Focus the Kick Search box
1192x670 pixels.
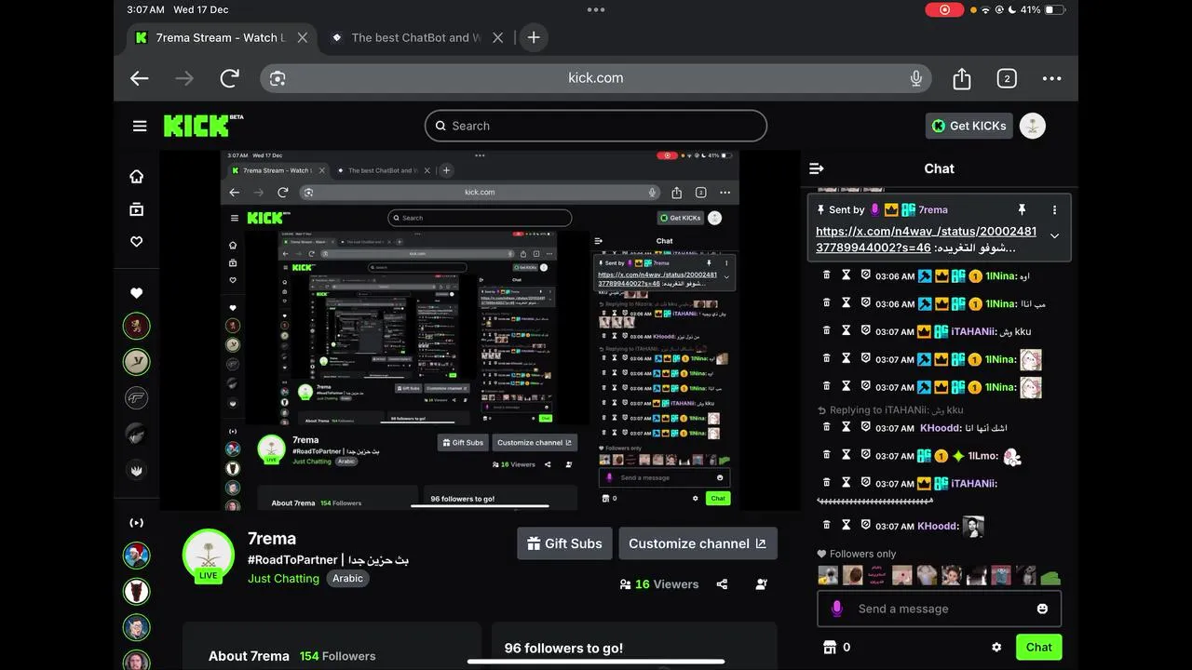tap(596, 126)
